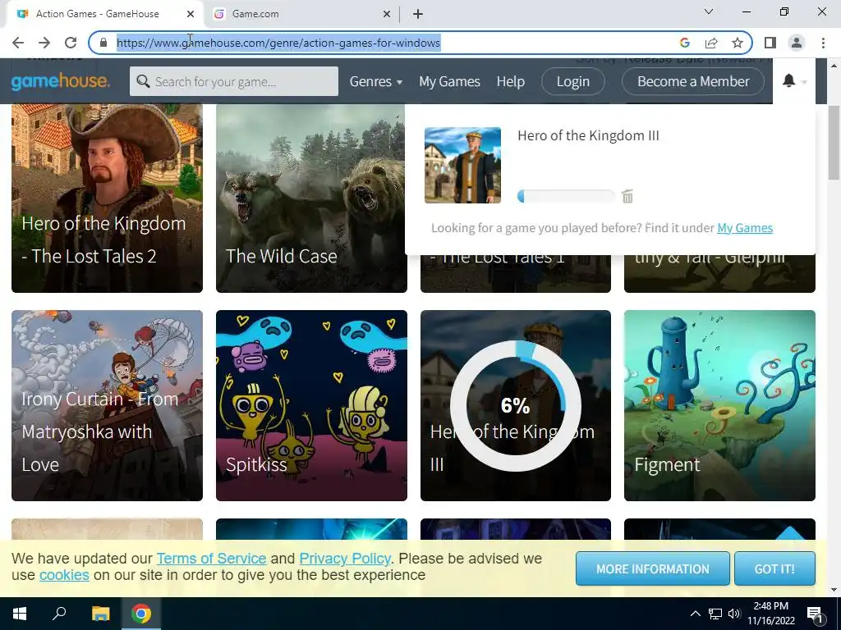This screenshot has width=841, height=630.
Task: Open the tab search chevron
Action: pyautogui.click(x=709, y=11)
